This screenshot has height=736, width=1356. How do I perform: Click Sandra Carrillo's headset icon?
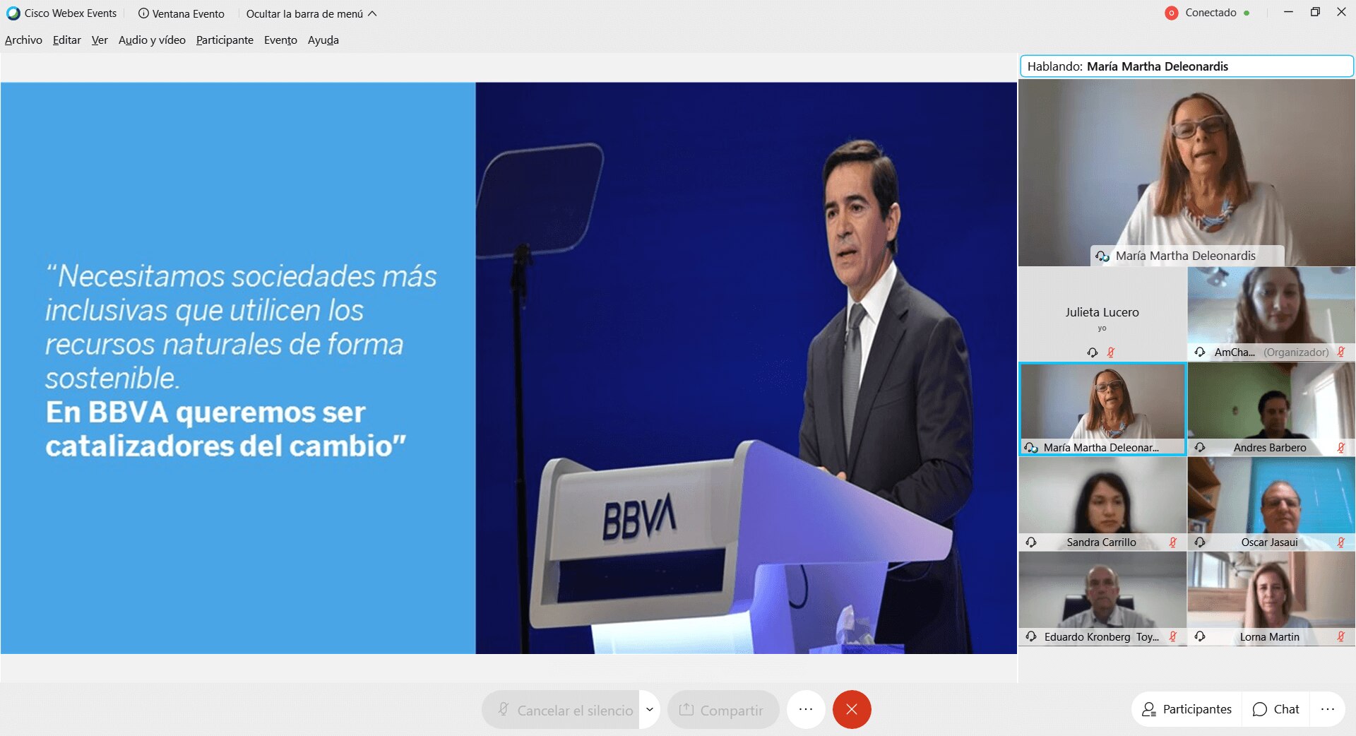tap(1031, 542)
